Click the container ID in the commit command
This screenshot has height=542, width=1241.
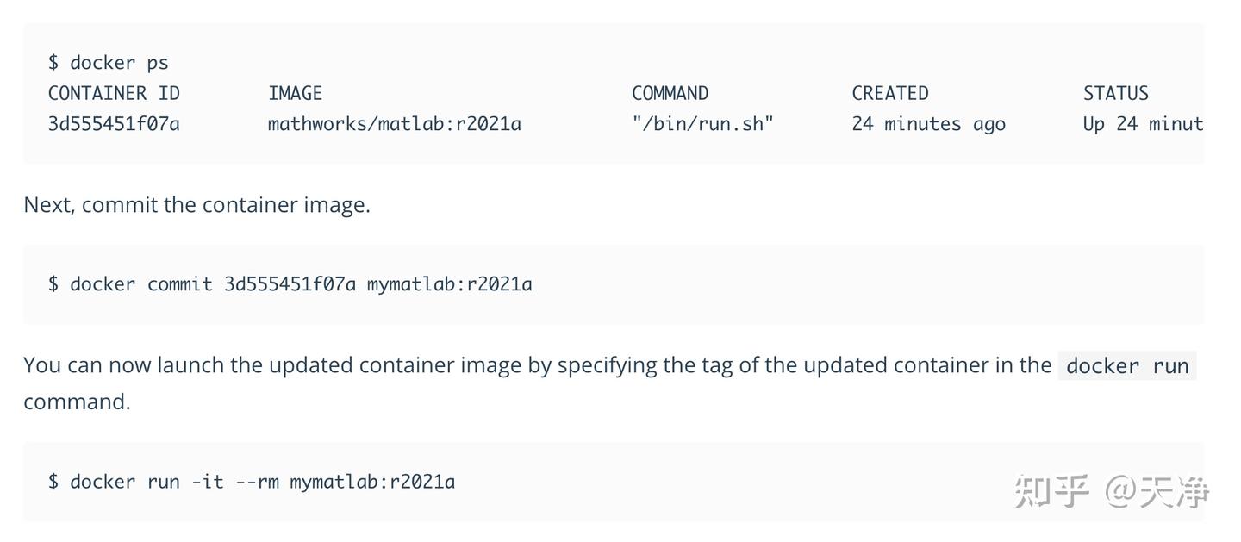290,284
